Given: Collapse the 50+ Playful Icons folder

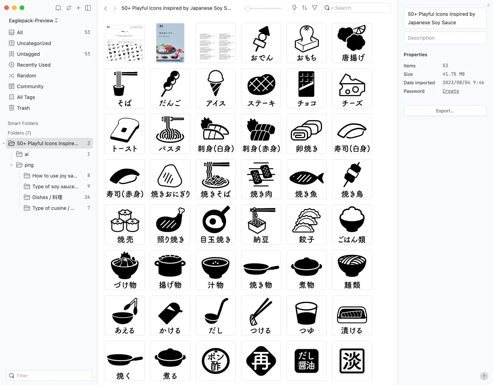Looking at the screenshot, I should 4,143.
